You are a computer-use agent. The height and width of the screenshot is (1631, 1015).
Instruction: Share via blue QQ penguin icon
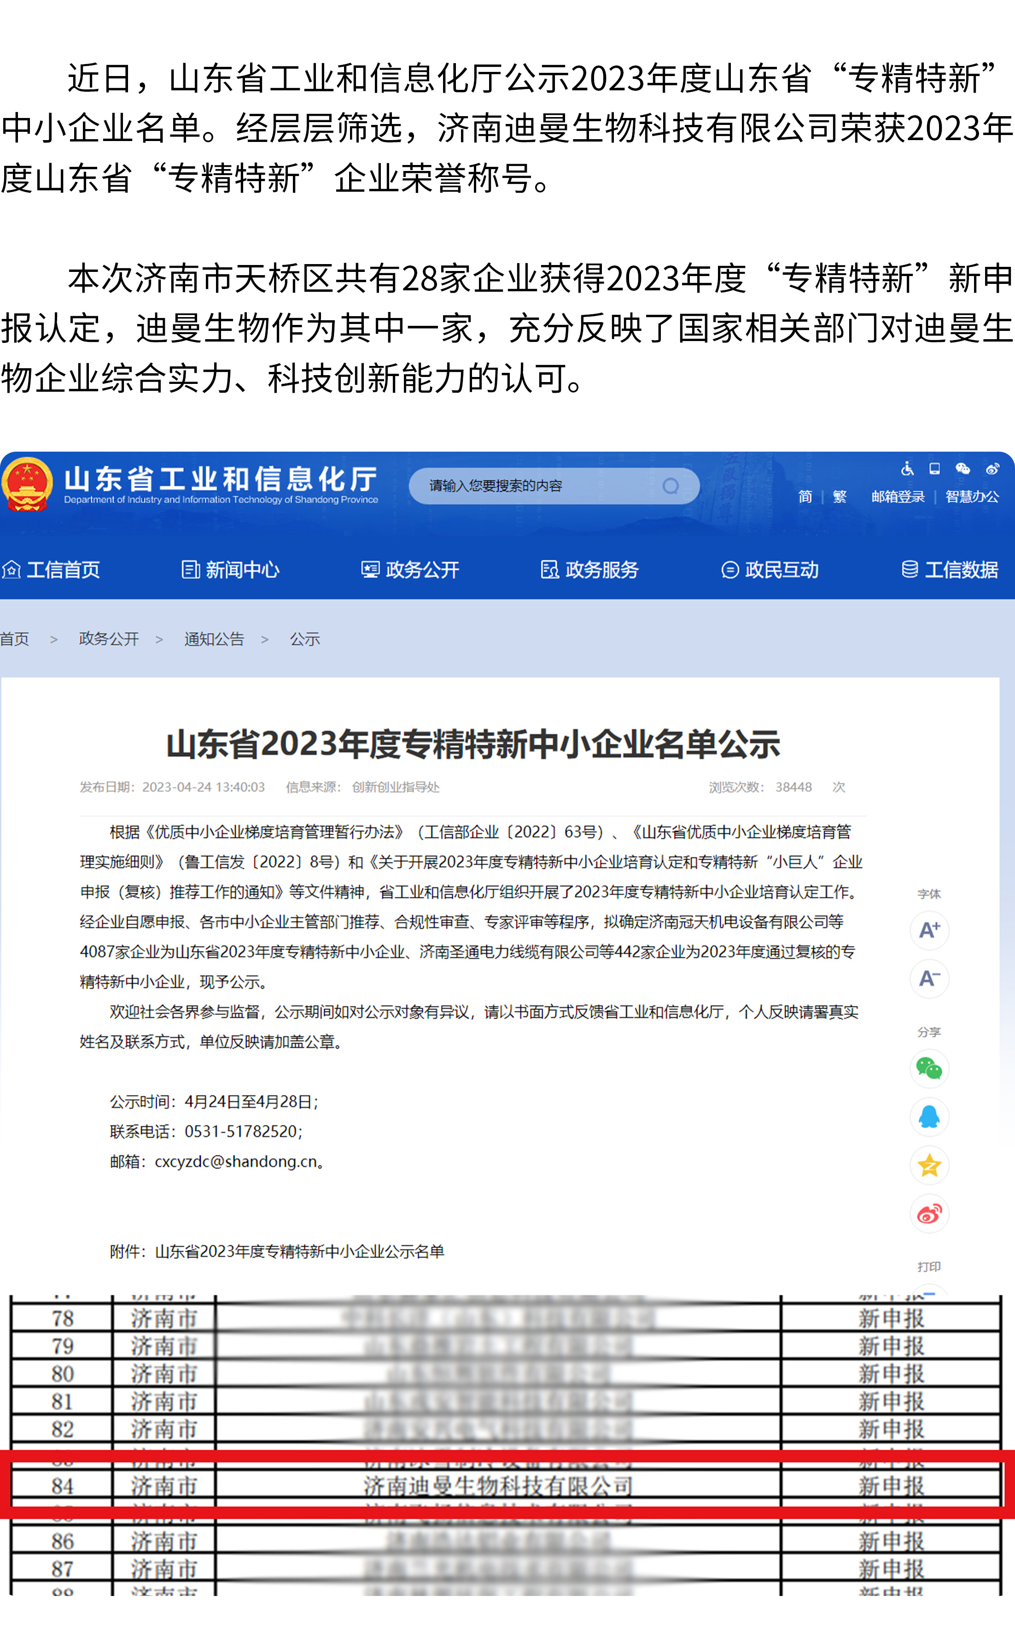click(929, 1117)
